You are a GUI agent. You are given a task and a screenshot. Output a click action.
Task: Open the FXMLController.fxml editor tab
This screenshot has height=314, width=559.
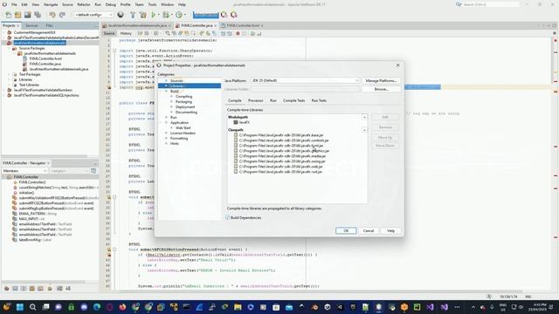tap(243, 25)
